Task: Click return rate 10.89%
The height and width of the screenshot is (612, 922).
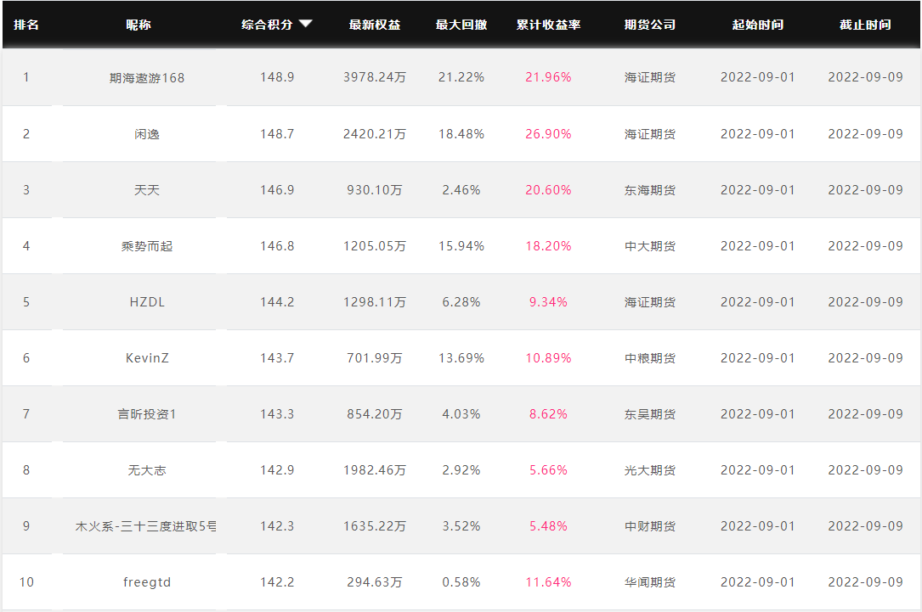Action: [549, 357]
